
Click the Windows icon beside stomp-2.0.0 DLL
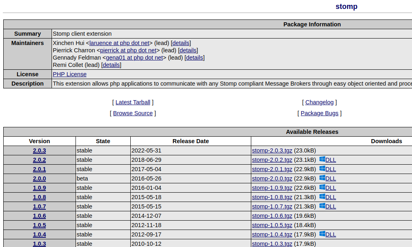coord(322,178)
